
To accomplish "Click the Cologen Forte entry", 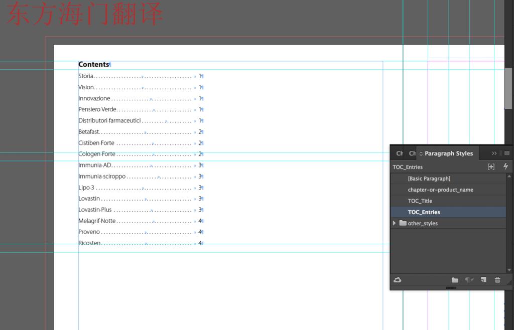I will click(x=97, y=154).
